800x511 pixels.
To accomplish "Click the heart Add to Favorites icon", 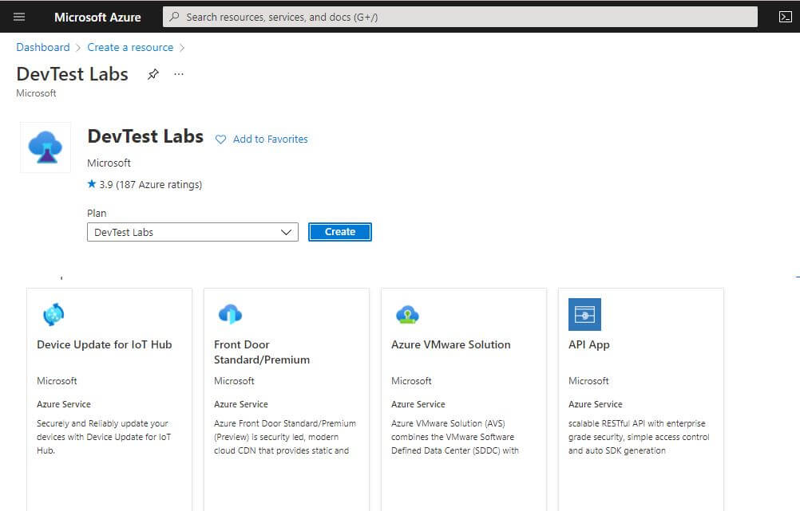I will [x=220, y=139].
